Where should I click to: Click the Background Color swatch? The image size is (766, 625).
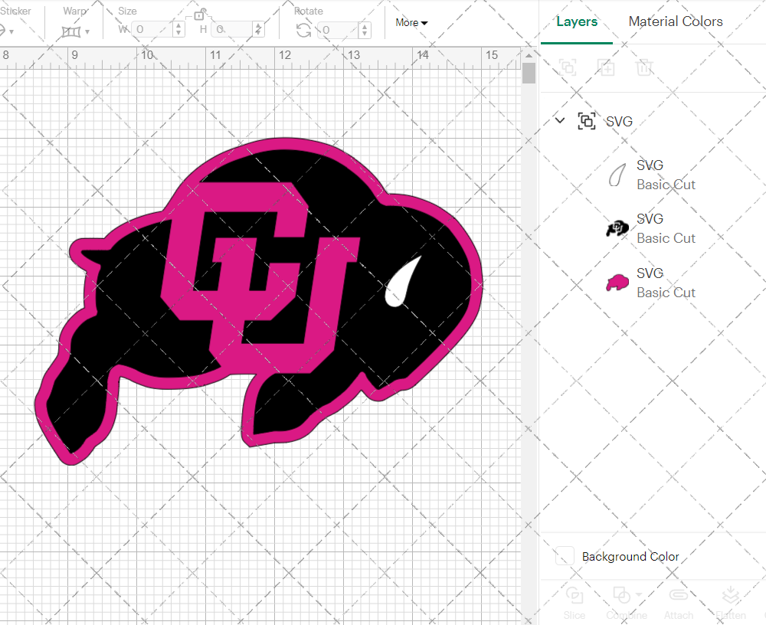(565, 556)
